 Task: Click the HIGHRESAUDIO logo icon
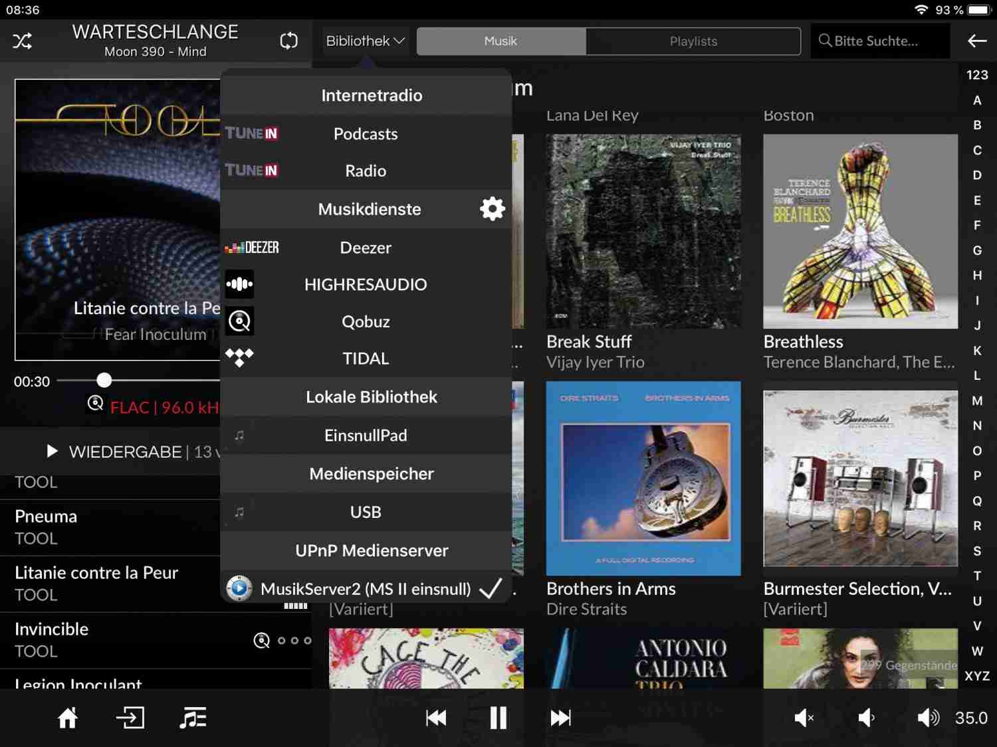(239, 284)
